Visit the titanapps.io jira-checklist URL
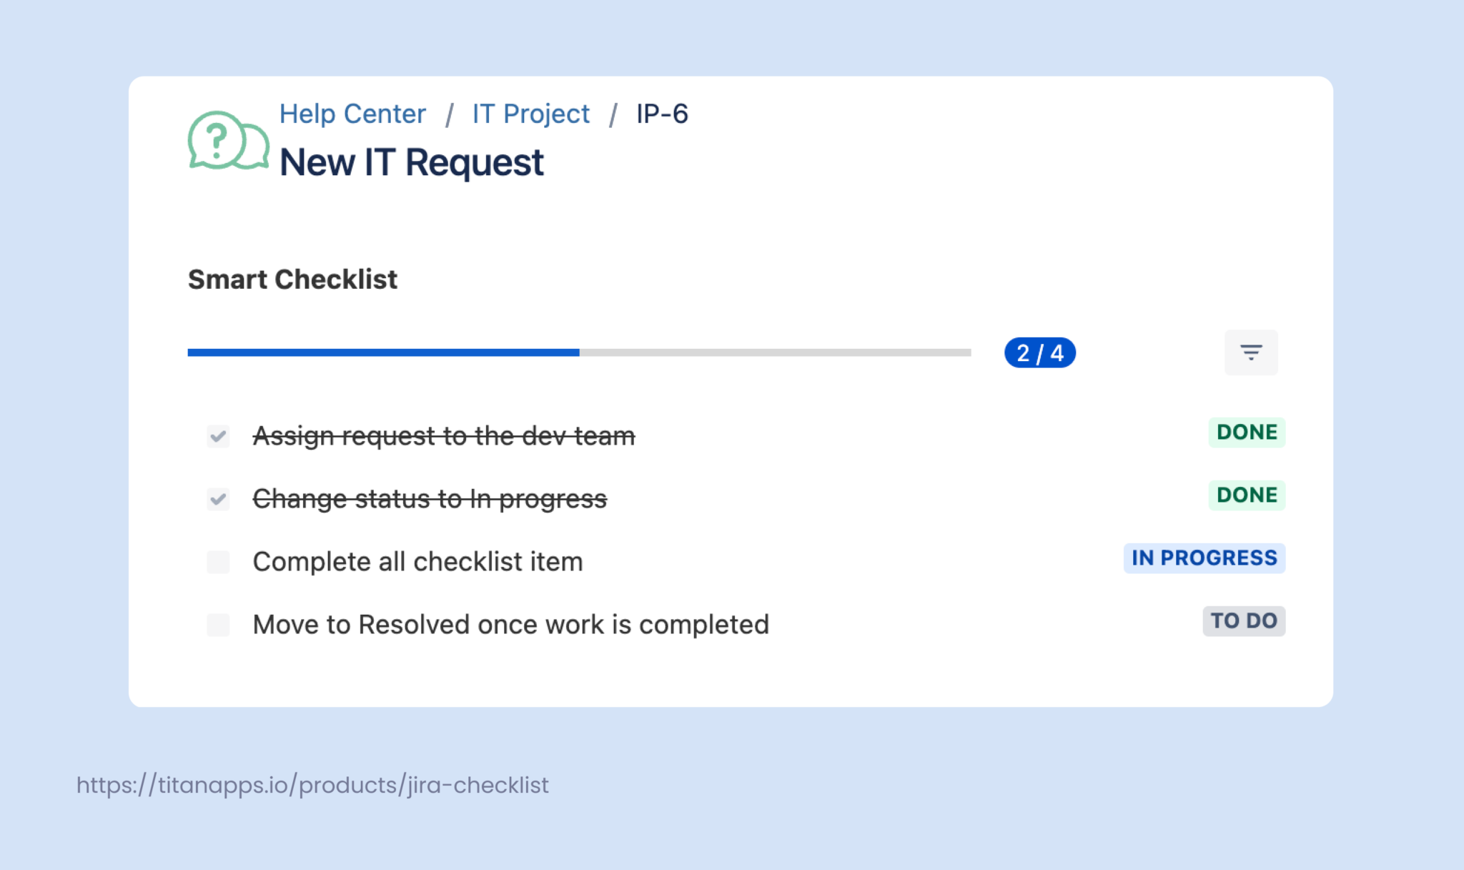 pyautogui.click(x=311, y=784)
